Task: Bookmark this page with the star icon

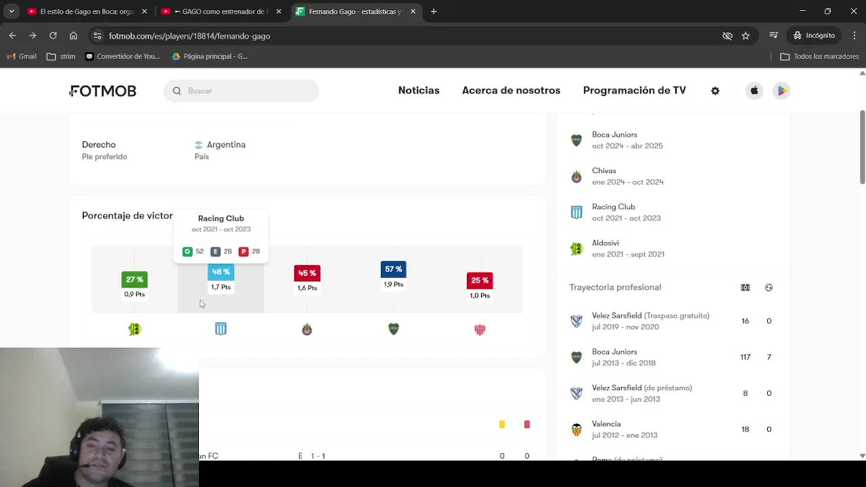Action: click(746, 36)
